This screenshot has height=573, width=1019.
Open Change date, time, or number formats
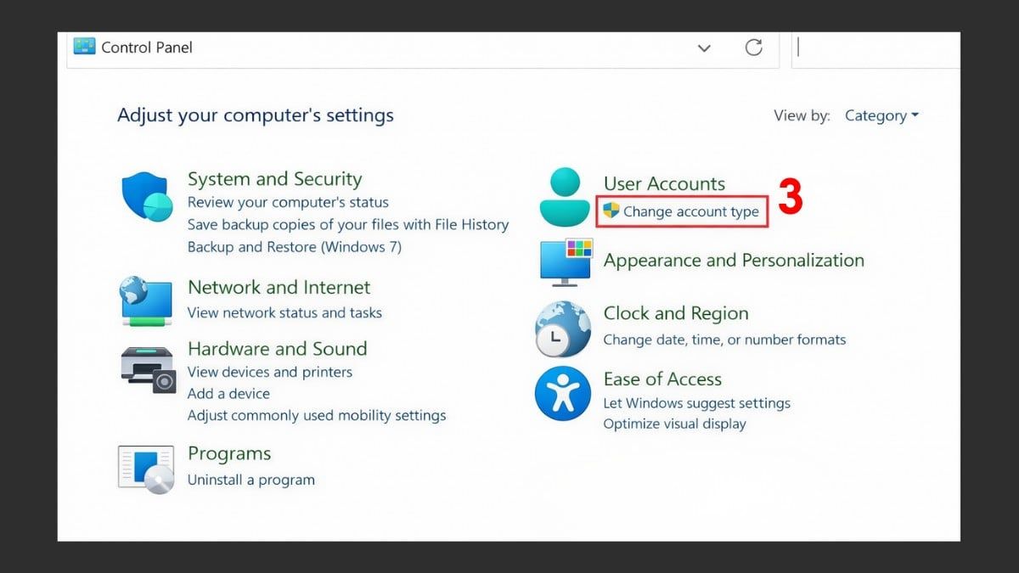(724, 340)
